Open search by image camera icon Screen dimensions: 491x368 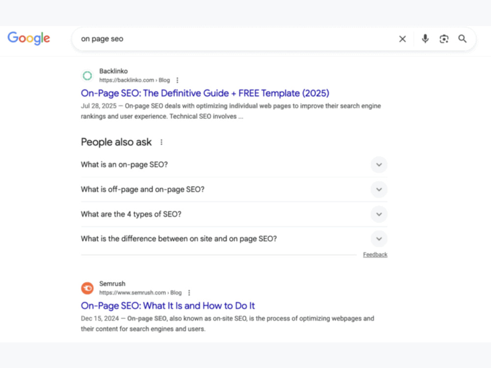[444, 39]
